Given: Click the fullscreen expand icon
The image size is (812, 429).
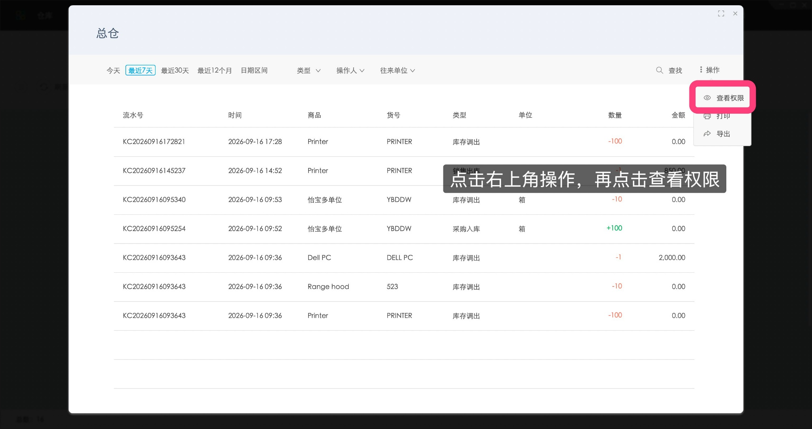Looking at the screenshot, I should tap(721, 13).
